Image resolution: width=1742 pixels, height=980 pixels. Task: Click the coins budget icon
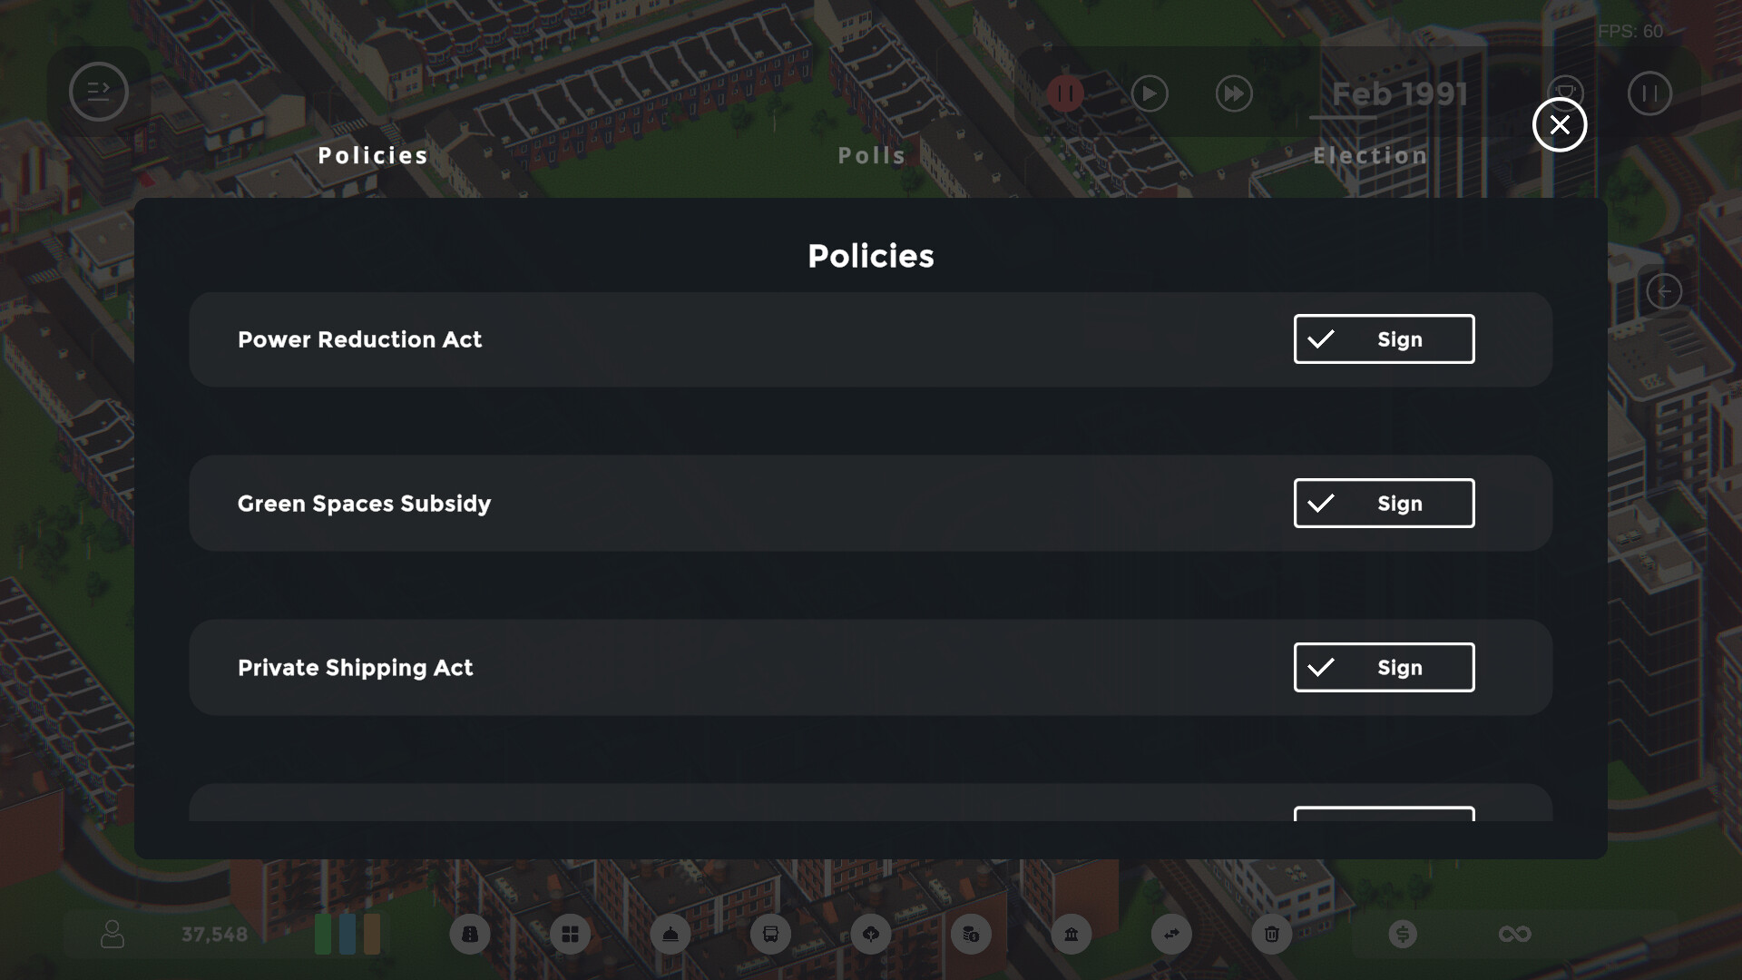click(x=971, y=934)
